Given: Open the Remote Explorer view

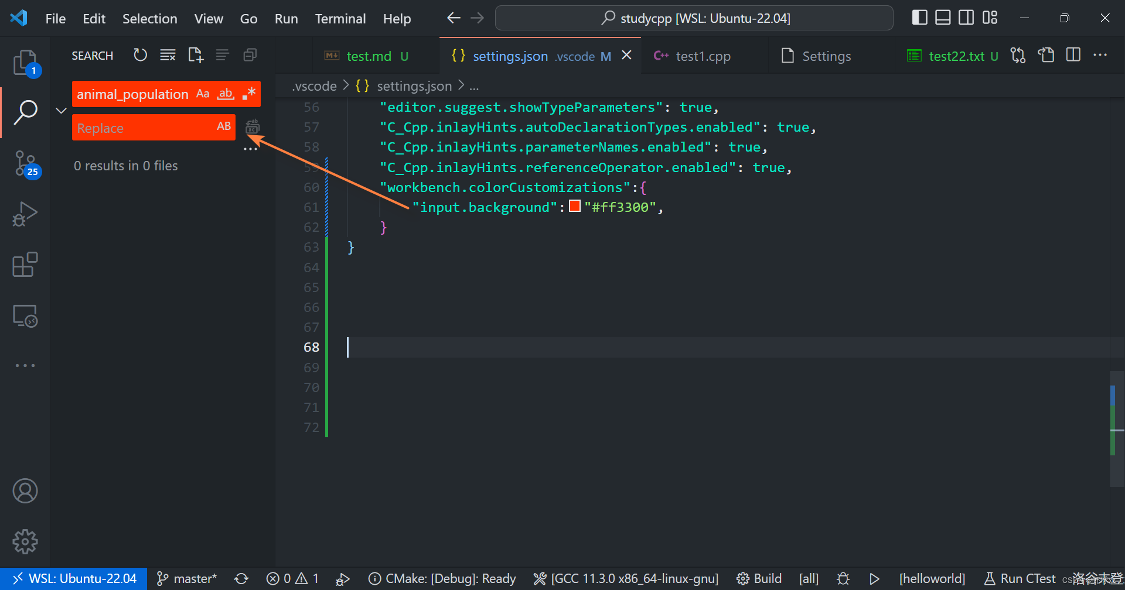Looking at the screenshot, I should pos(25,316).
